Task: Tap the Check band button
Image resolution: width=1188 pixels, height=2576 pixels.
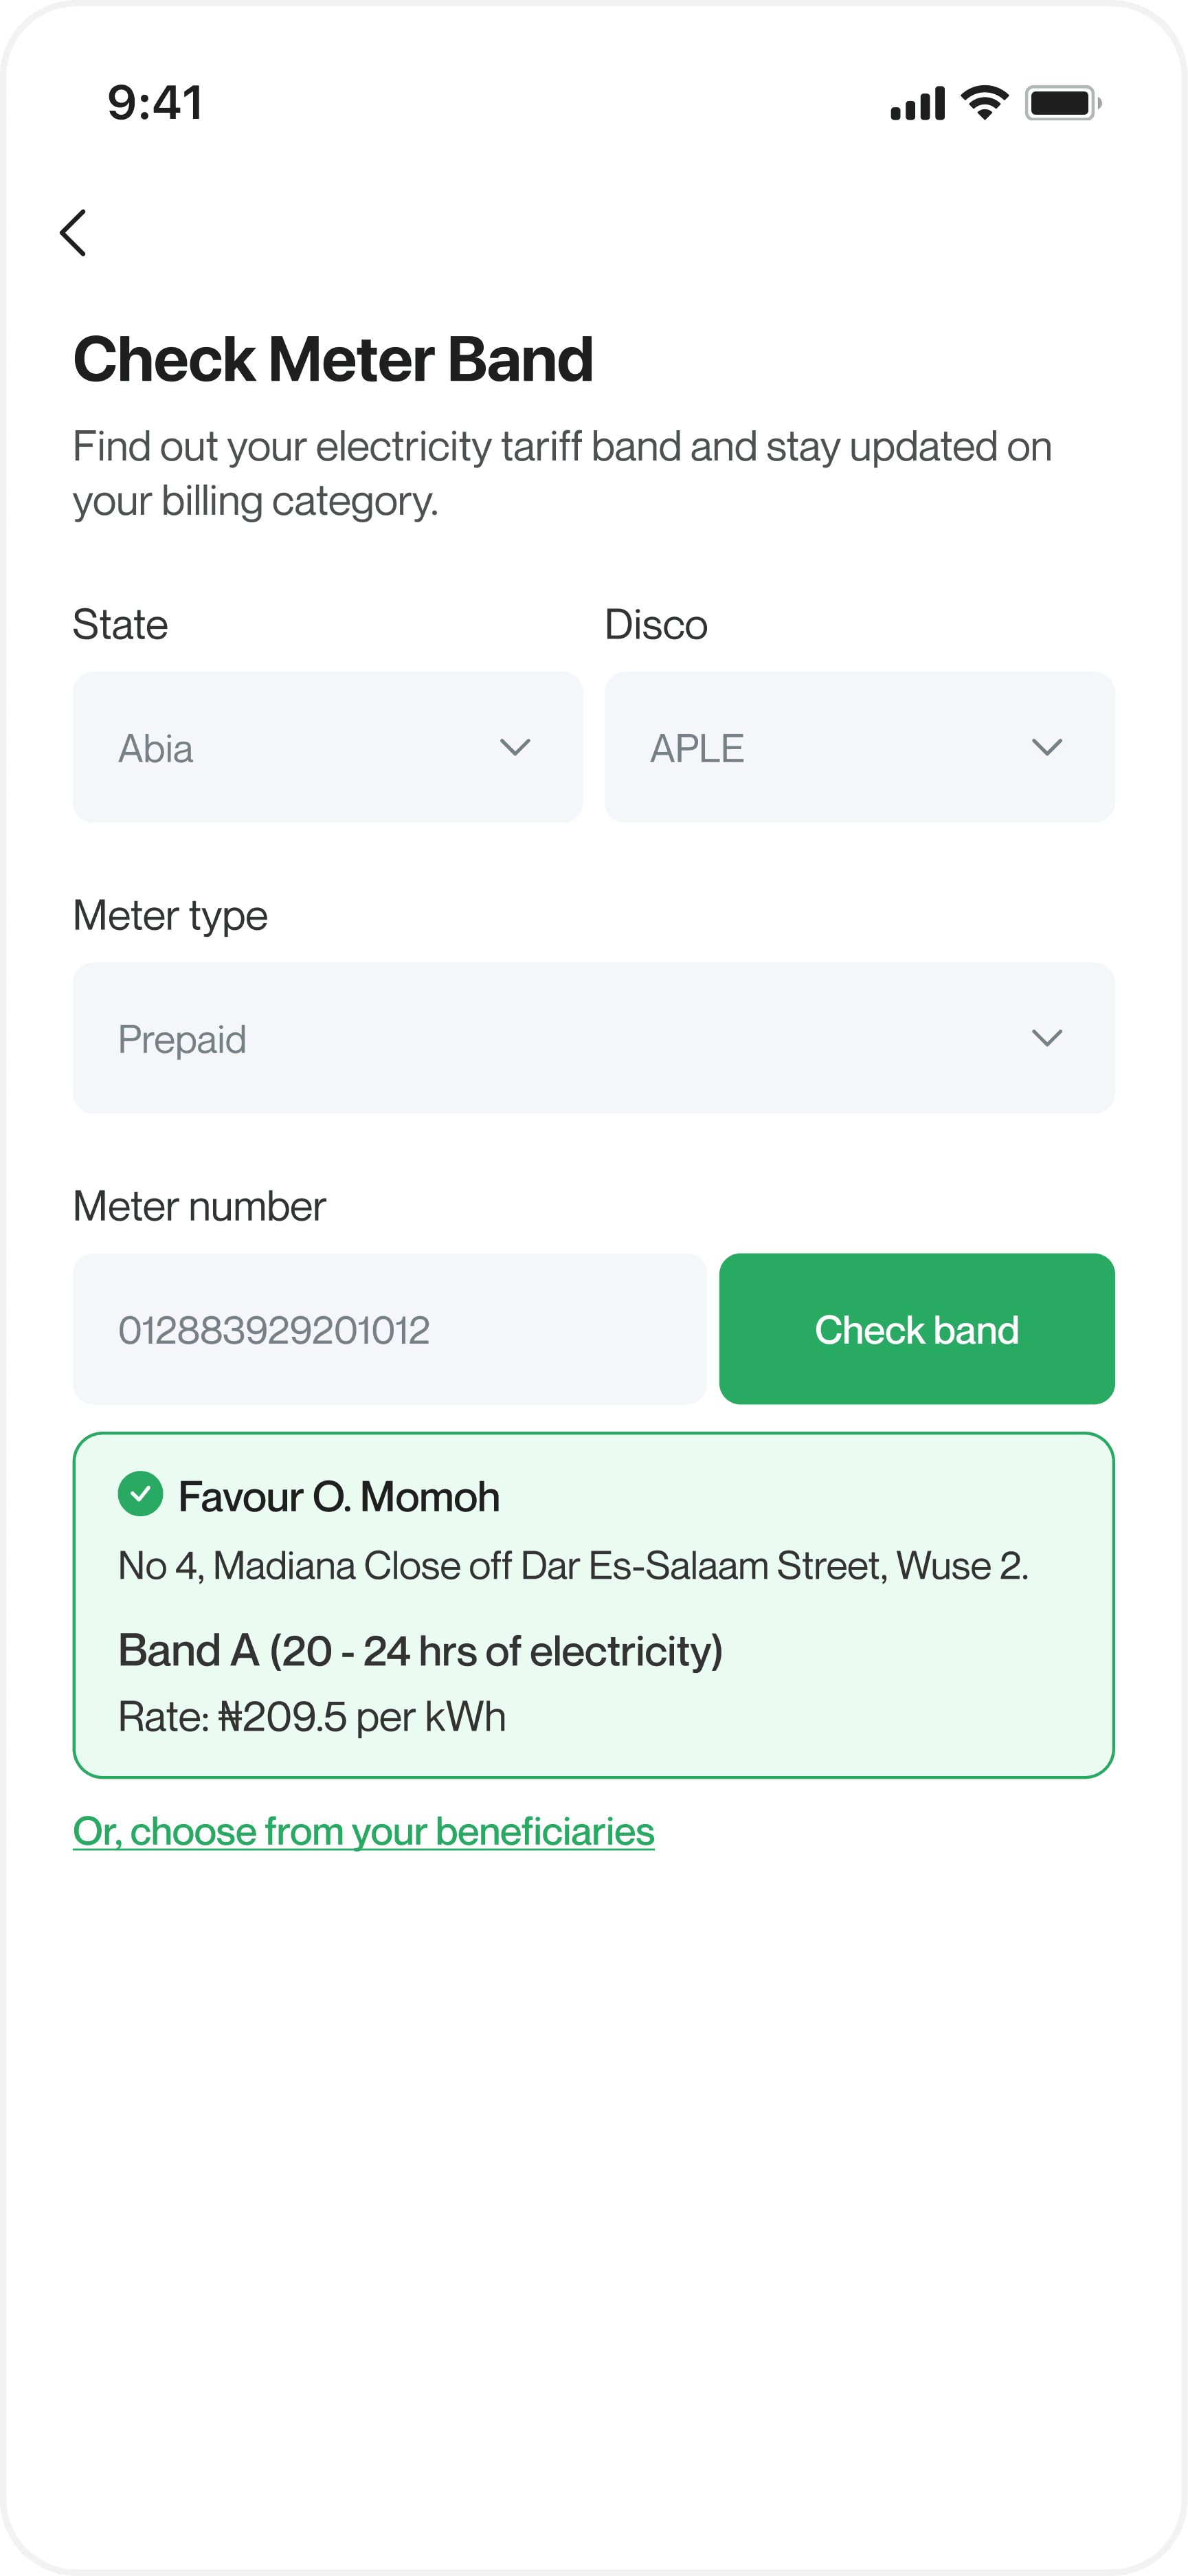Action: [x=917, y=1329]
